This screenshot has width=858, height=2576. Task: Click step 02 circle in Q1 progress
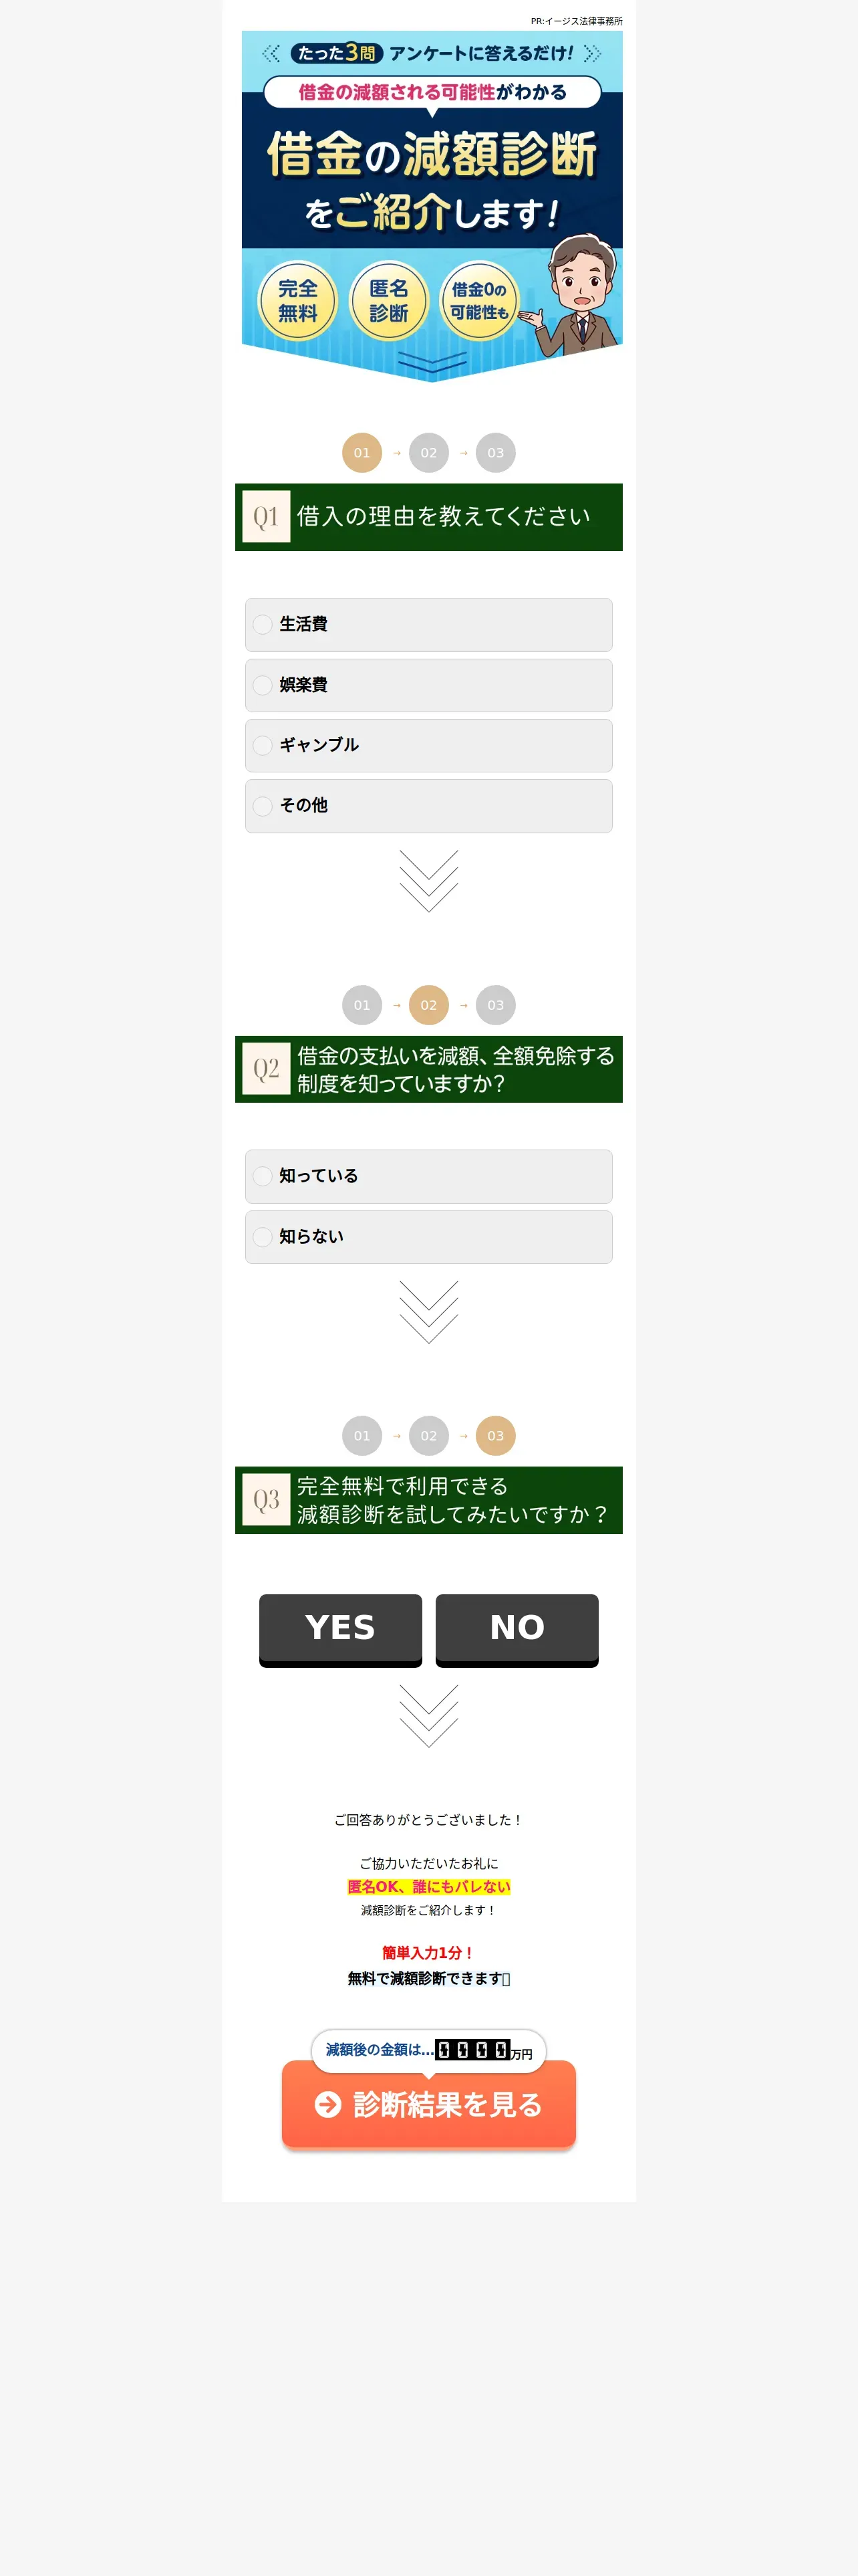[428, 453]
